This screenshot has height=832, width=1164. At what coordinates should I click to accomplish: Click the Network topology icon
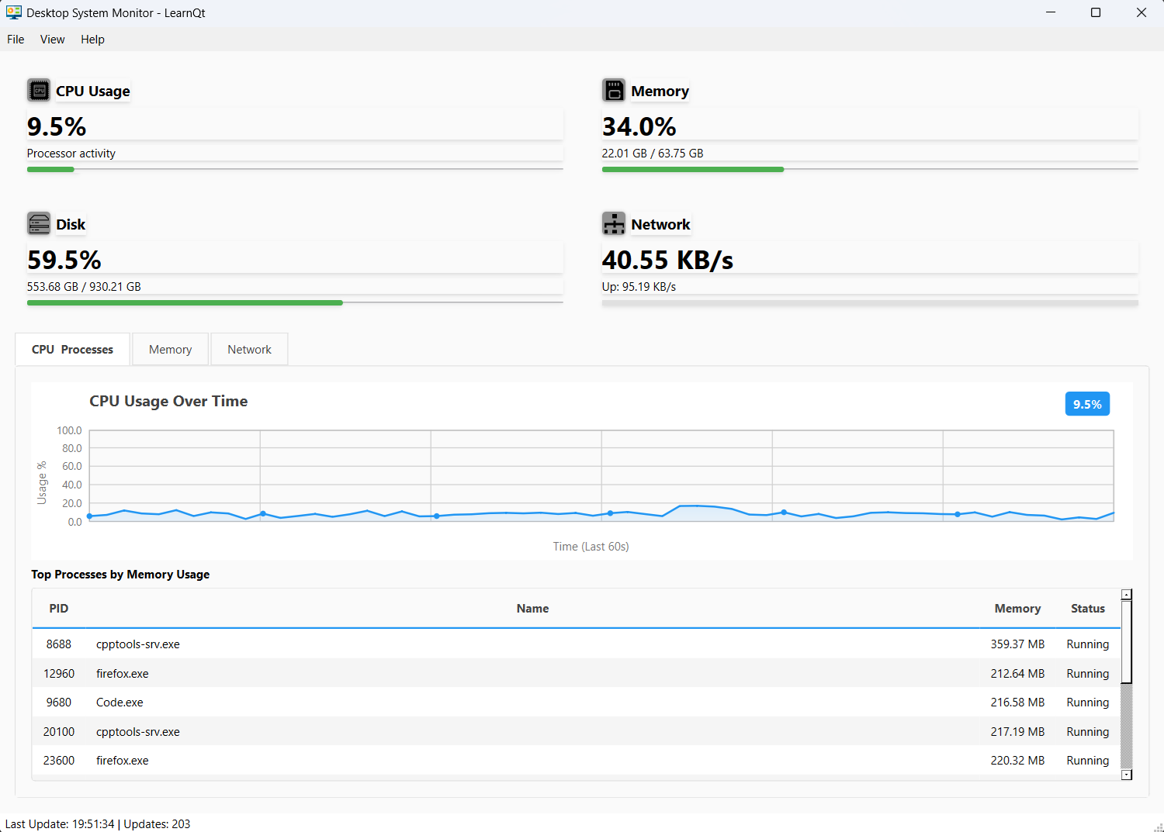614,224
